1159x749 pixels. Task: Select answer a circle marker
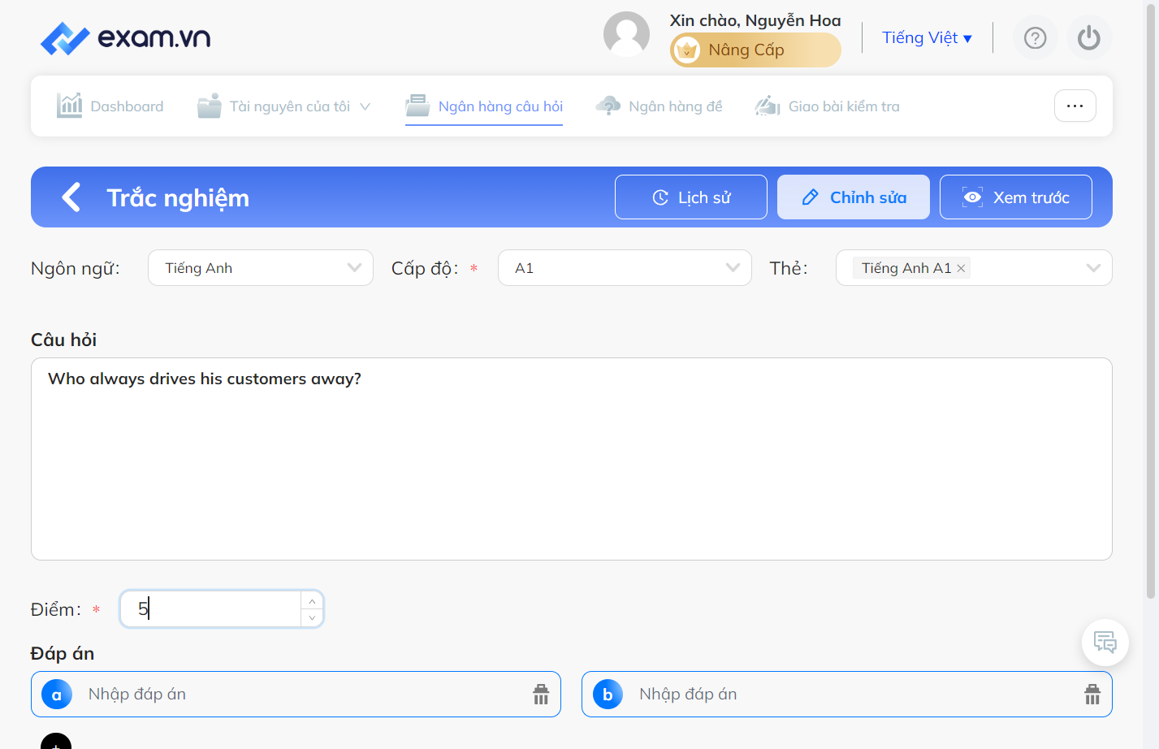(57, 695)
